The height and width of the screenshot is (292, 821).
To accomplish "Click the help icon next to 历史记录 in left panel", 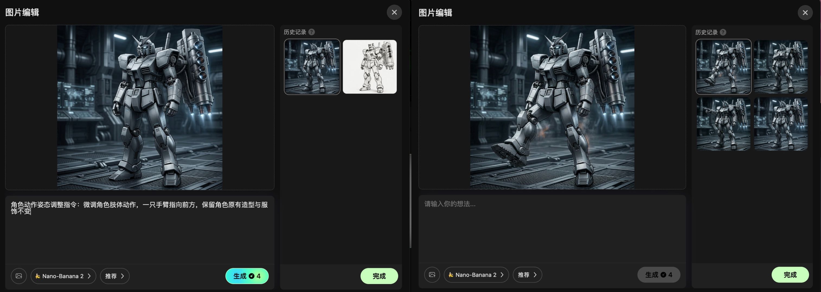I will (x=312, y=32).
